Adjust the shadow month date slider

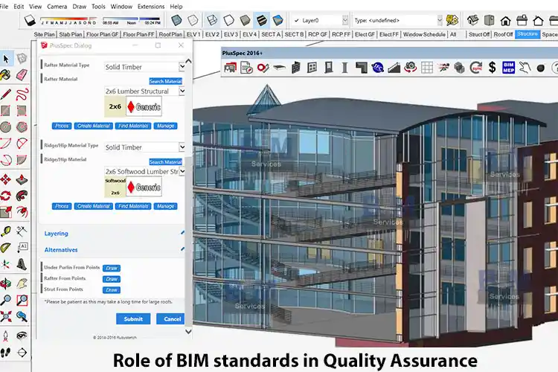pyautogui.click(x=68, y=19)
